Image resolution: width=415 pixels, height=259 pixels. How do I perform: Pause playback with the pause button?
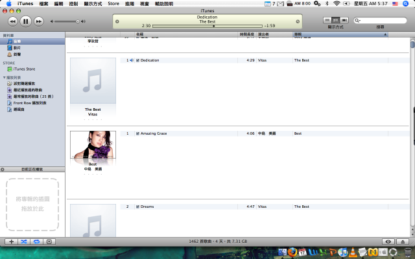coord(26,21)
